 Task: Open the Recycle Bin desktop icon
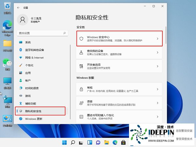tap(8, 8)
